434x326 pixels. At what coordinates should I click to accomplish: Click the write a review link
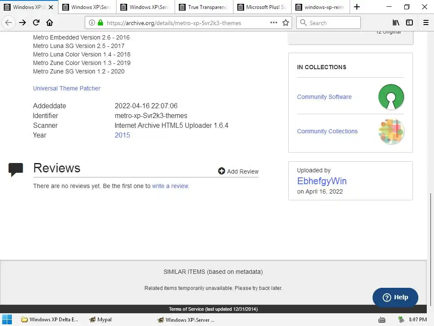tap(170, 186)
